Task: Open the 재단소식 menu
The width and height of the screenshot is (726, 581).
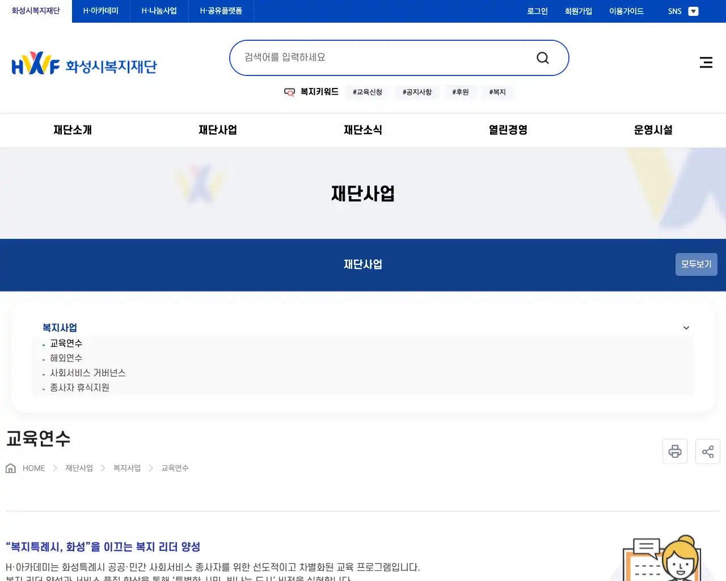Action: [363, 130]
